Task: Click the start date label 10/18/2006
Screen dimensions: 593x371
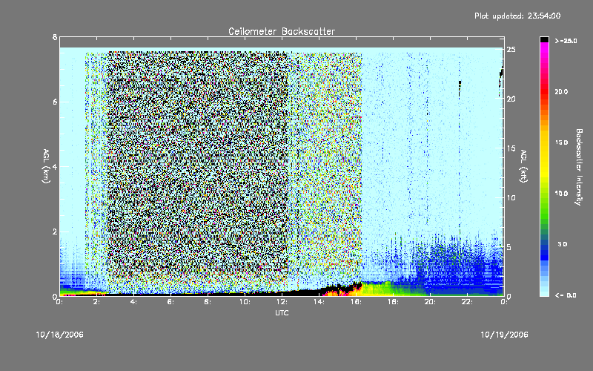Action: (x=60, y=335)
